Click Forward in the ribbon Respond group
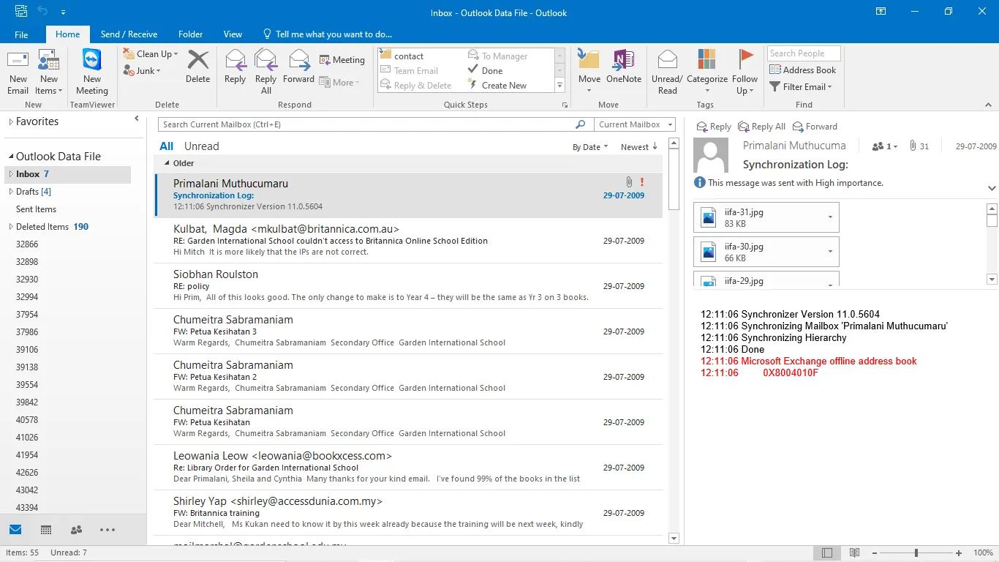Image resolution: width=999 pixels, height=562 pixels. [298, 67]
